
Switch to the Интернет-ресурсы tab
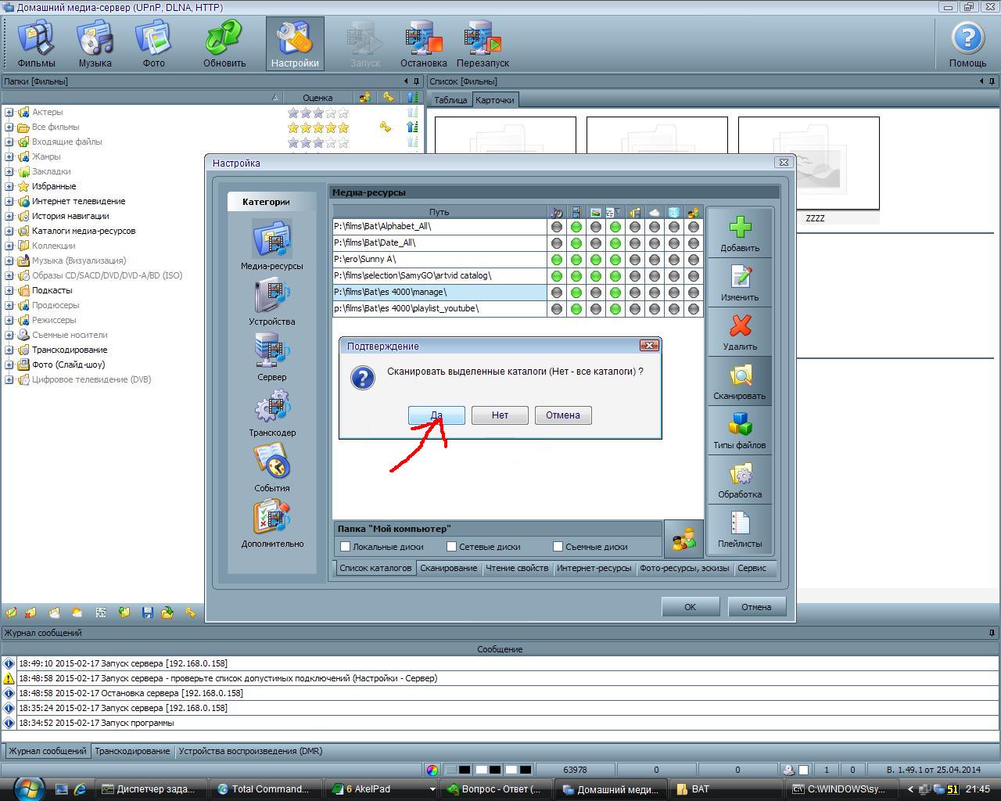594,568
